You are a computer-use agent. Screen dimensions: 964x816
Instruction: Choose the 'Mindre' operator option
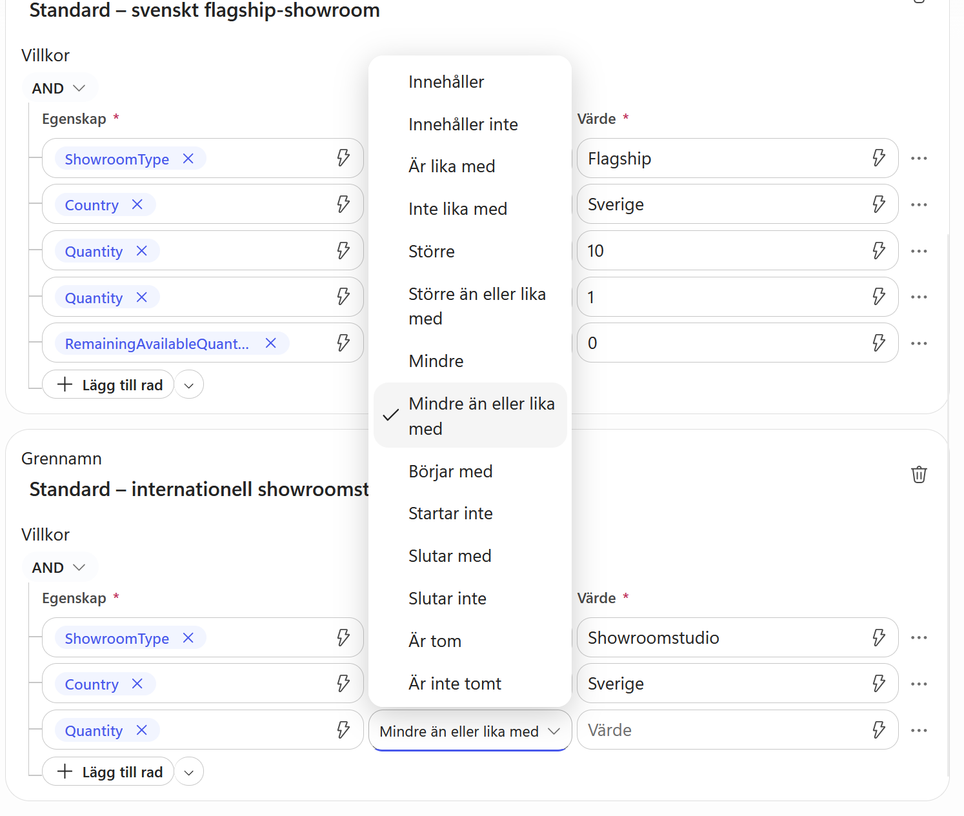[470, 361]
